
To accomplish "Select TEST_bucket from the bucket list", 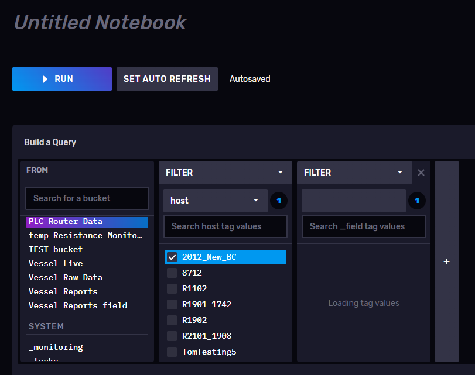I will click(x=55, y=249).
